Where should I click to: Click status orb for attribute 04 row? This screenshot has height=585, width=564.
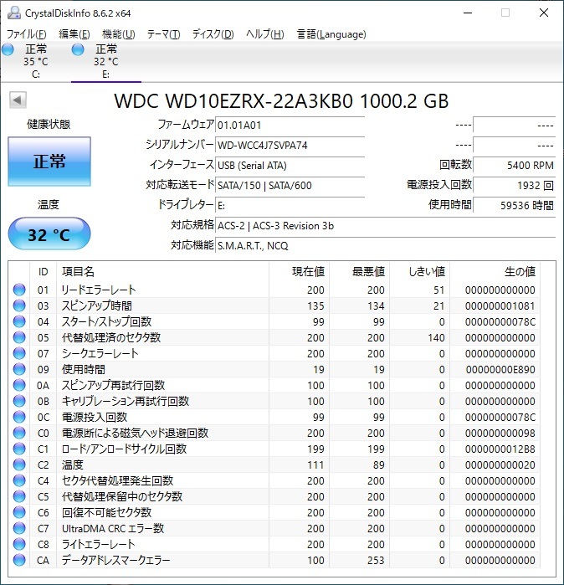(x=19, y=321)
